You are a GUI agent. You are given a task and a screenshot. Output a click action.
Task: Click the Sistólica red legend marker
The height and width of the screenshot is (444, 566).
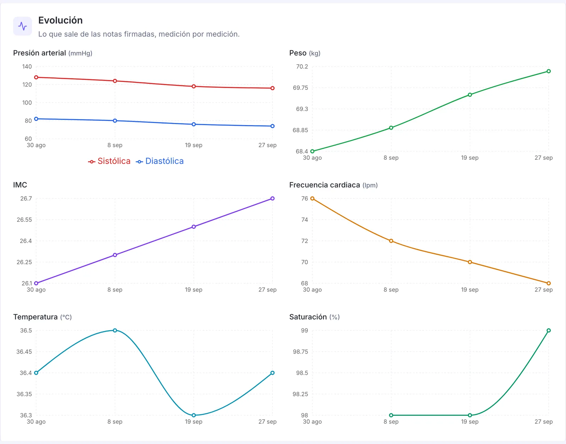coord(92,162)
